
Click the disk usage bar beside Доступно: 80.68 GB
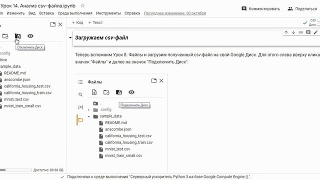16,170
